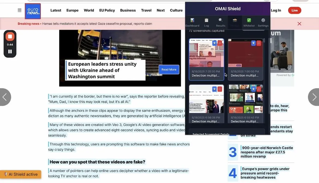
Task: Pause the screen recording
Action: tap(10, 51)
